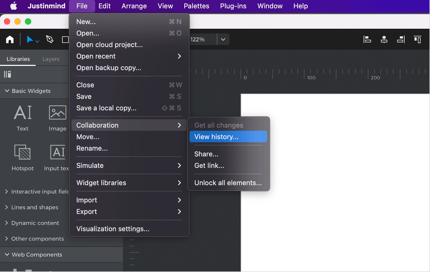Choose Open... from File menu

pyautogui.click(x=129, y=33)
